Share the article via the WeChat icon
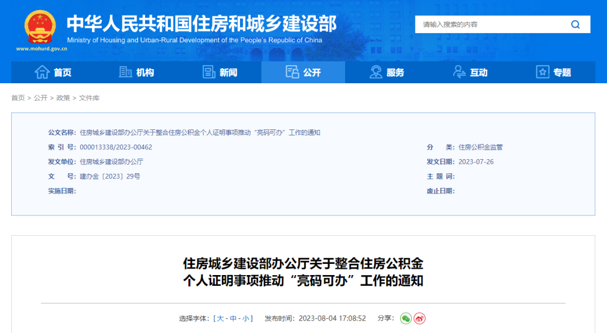The width and height of the screenshot is (607, 333). pyautogui.click(x=406, y=318)
